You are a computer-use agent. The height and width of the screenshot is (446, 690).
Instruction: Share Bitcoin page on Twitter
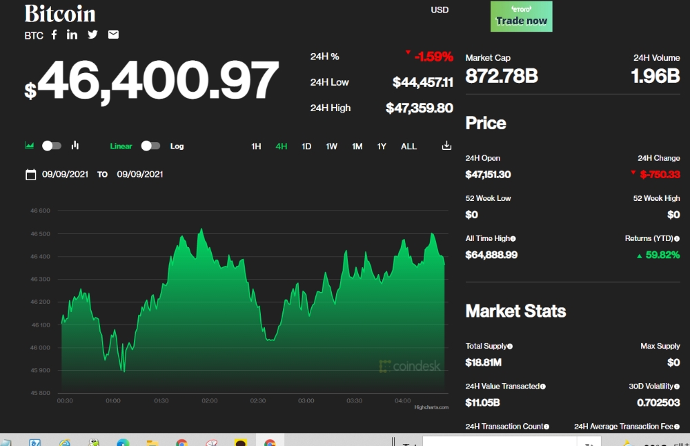(x=92, y=35)
